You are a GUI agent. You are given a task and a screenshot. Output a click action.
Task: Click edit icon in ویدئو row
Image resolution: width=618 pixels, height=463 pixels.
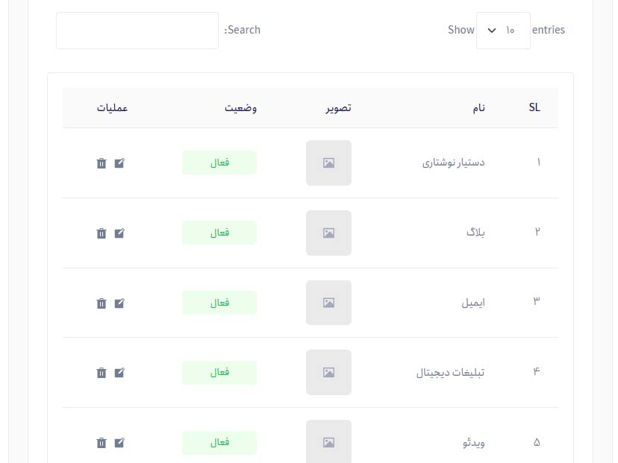[119, 443]
